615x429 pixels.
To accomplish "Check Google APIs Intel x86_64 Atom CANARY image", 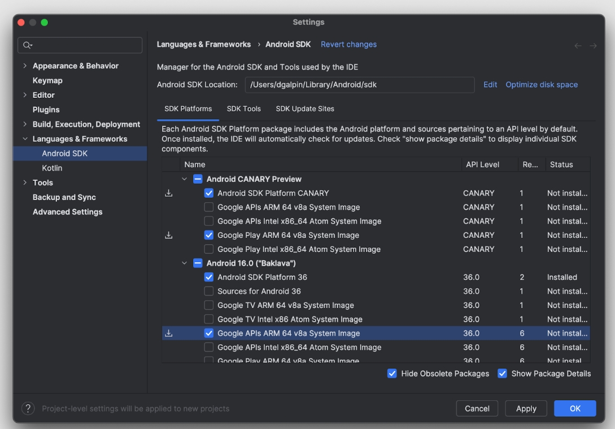I will point(208,222).
